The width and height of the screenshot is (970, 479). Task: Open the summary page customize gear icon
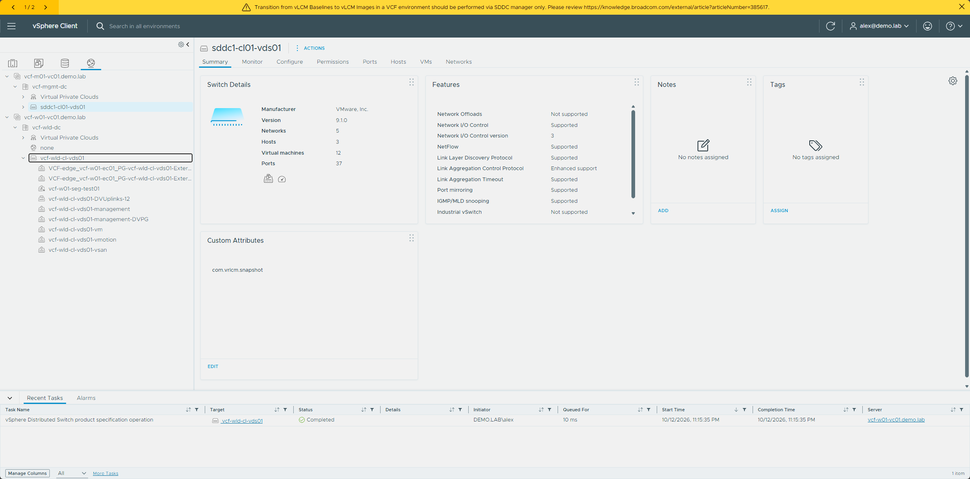953,81
